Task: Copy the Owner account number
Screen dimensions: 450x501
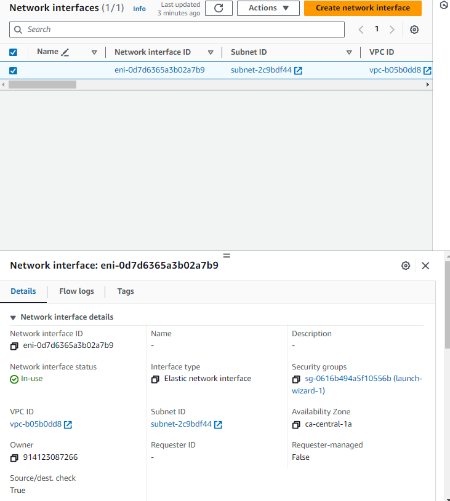Action: tap(15, 458)
